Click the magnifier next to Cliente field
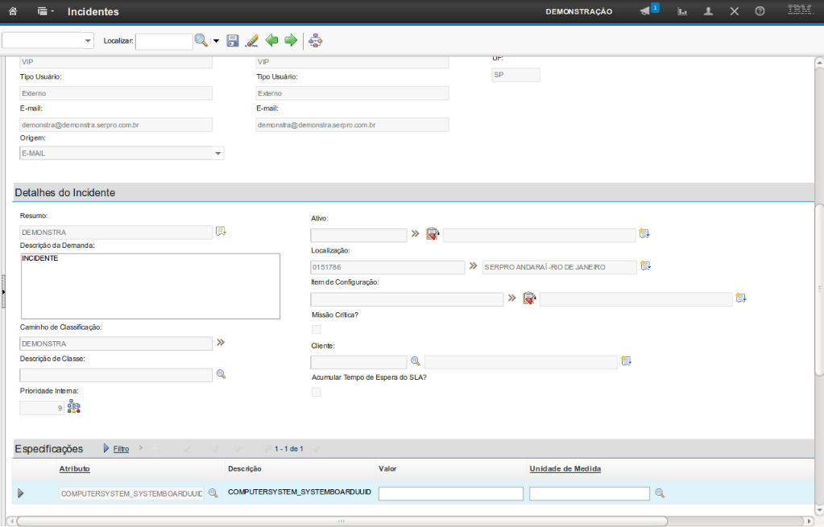 pyautogui.click(x=416, y=361)
